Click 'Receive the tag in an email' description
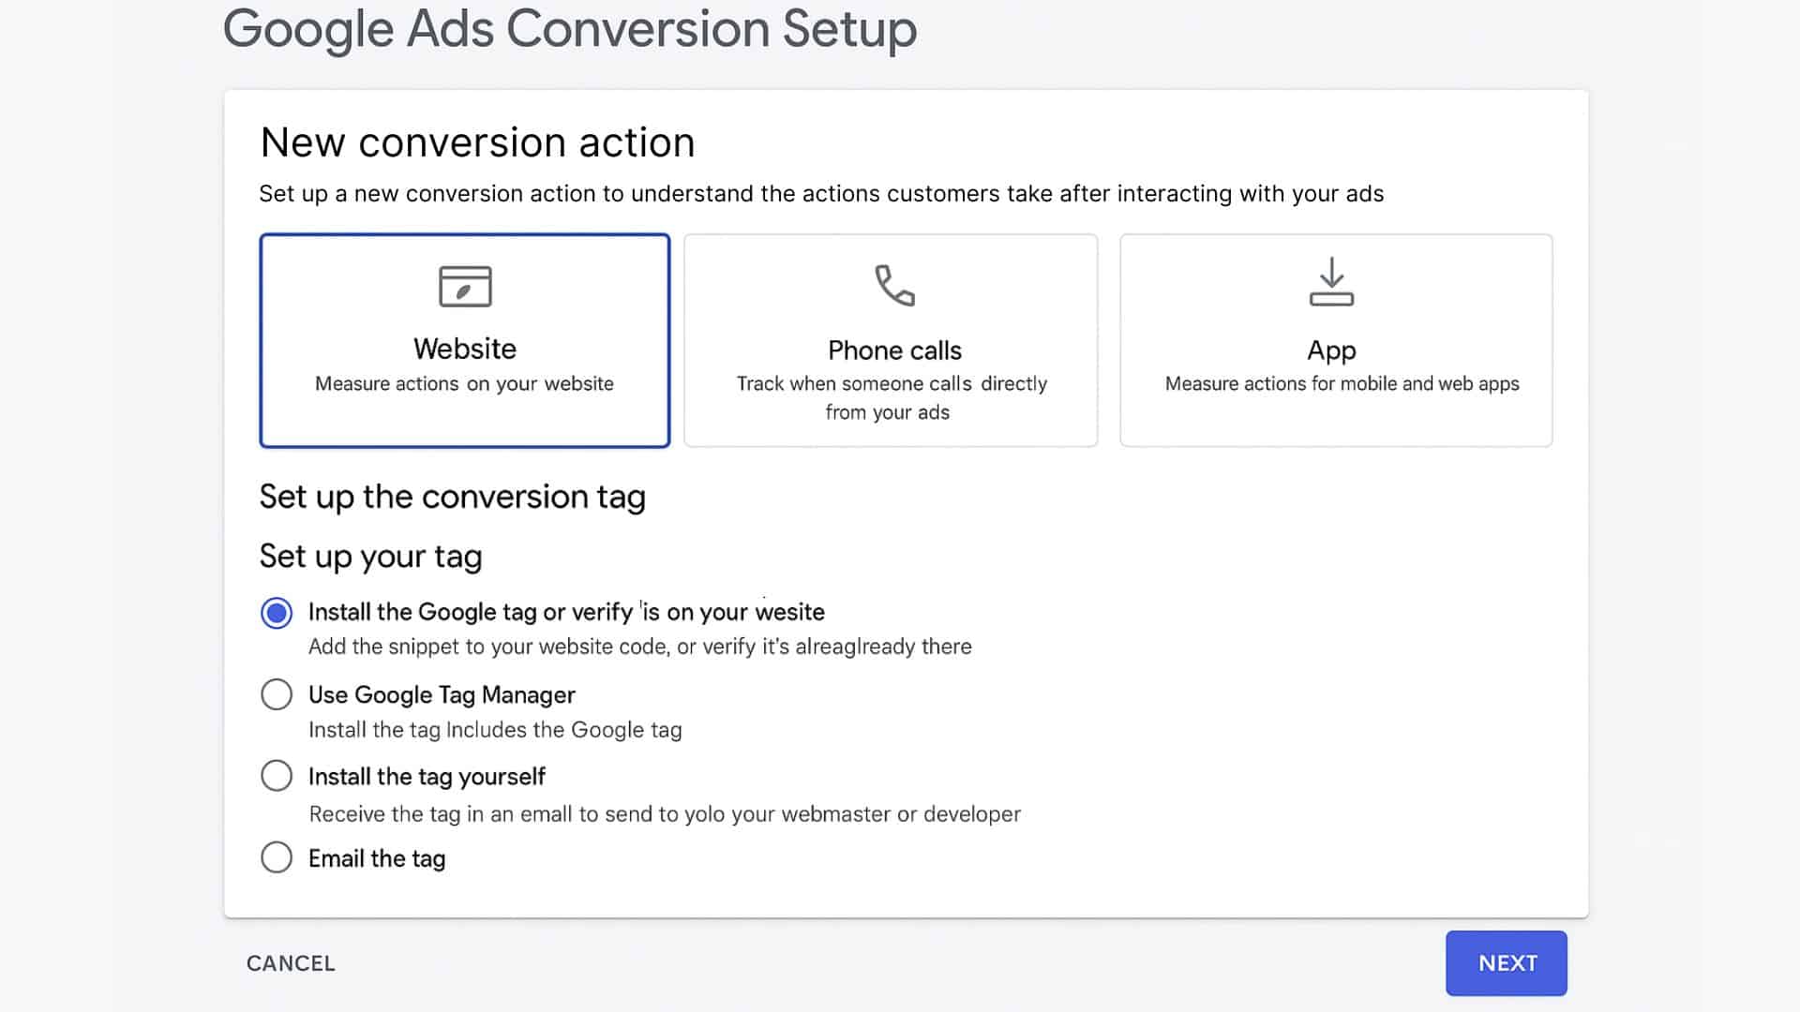This screenshot has height=1012, width=1800. (x=665, y=814)
